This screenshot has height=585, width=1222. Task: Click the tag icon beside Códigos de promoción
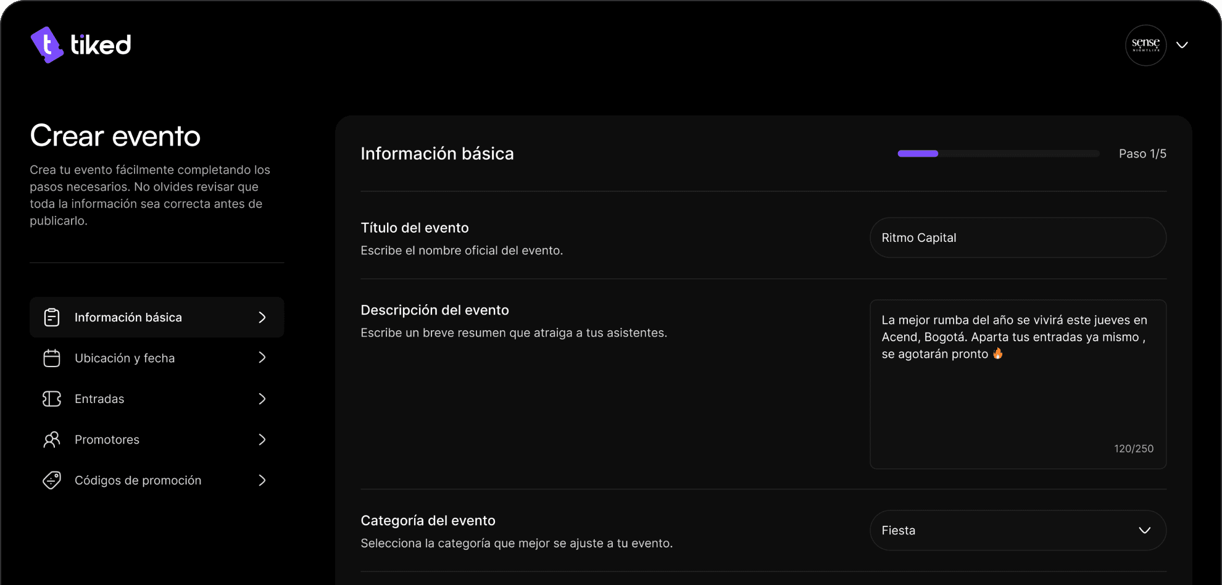pyautogui.click(x=52, y=480)
